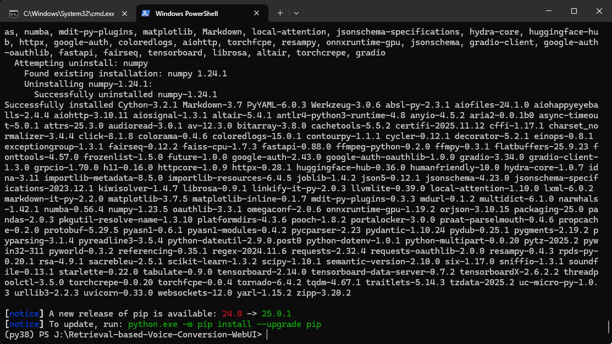This screenshot has height=344, width=612.
Task: Click the red '24.0' pip version
Action: 232,314
